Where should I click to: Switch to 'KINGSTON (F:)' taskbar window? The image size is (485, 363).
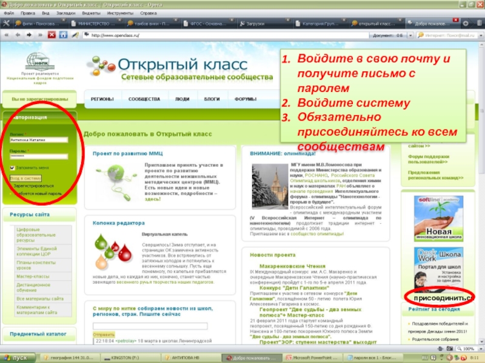[x=129, y=358]
